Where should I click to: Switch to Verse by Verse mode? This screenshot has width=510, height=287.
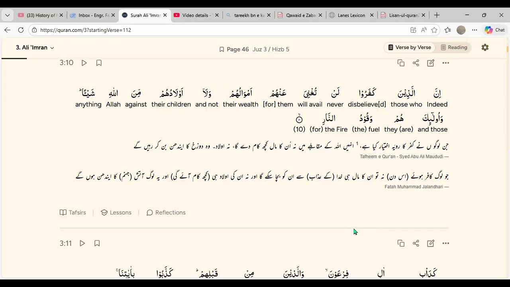coord(410,47)
